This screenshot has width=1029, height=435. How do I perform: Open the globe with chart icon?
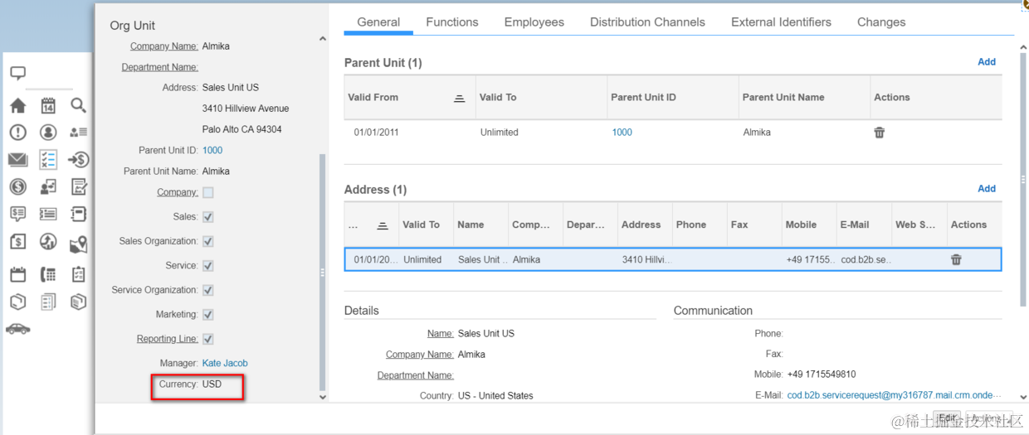(x=48, y=242)
